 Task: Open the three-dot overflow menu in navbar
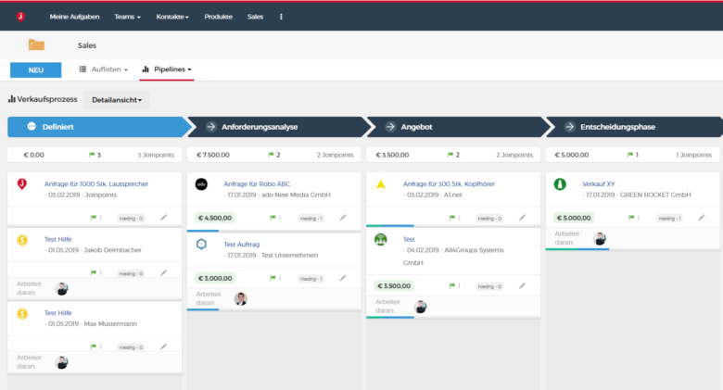click(282, 17)
